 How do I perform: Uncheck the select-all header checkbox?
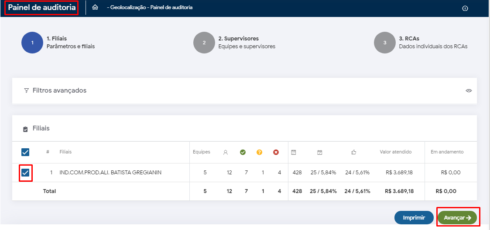point(25,152)
